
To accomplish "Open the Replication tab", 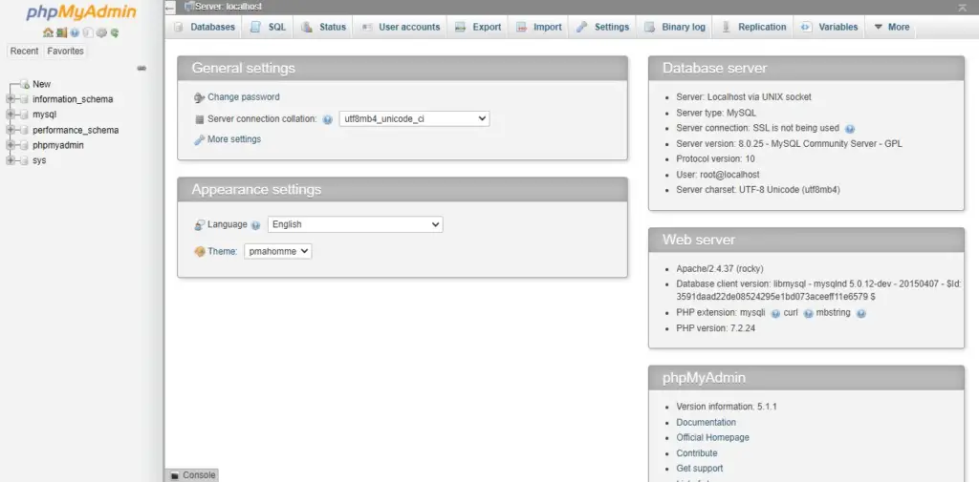I will pos(753,27).
